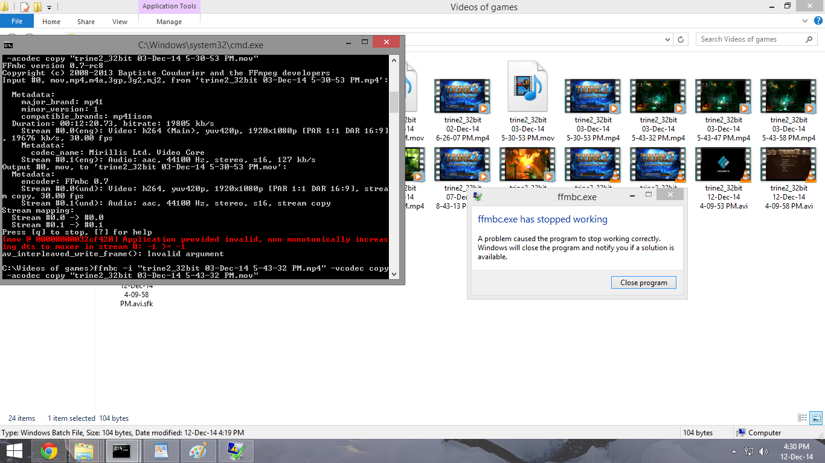Image resolution: width=825 pixels, height=463 pixels.
Task: Open the View ribbon tab
Action: pyautogui.click(x=120, y=22)
